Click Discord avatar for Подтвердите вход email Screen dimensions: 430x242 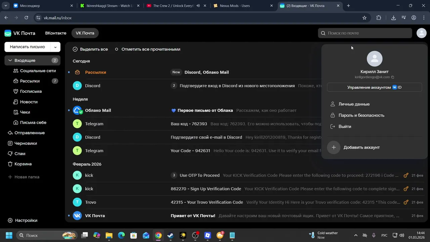pos(77,86)
